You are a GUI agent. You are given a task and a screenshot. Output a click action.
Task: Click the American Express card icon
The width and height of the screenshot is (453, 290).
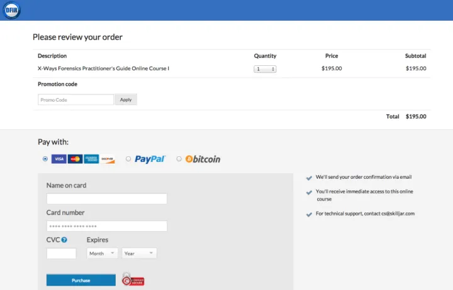pyautogui.click(x=91, y=159)
